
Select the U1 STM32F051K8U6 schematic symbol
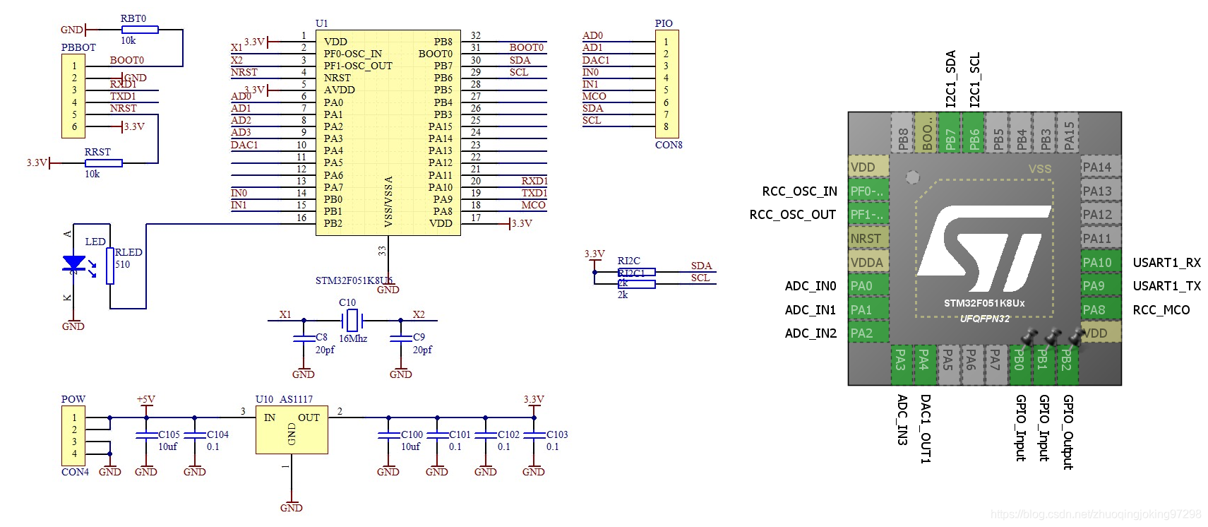pyautogui.click(x=388, y=133)
